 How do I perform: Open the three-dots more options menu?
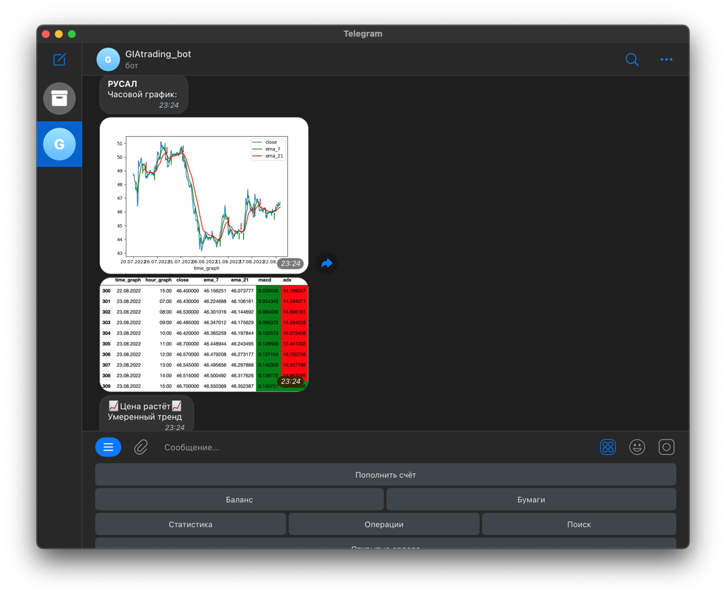666,59
